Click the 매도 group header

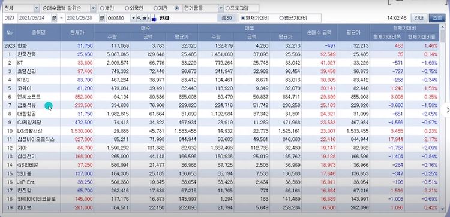[x=250, y=28]
